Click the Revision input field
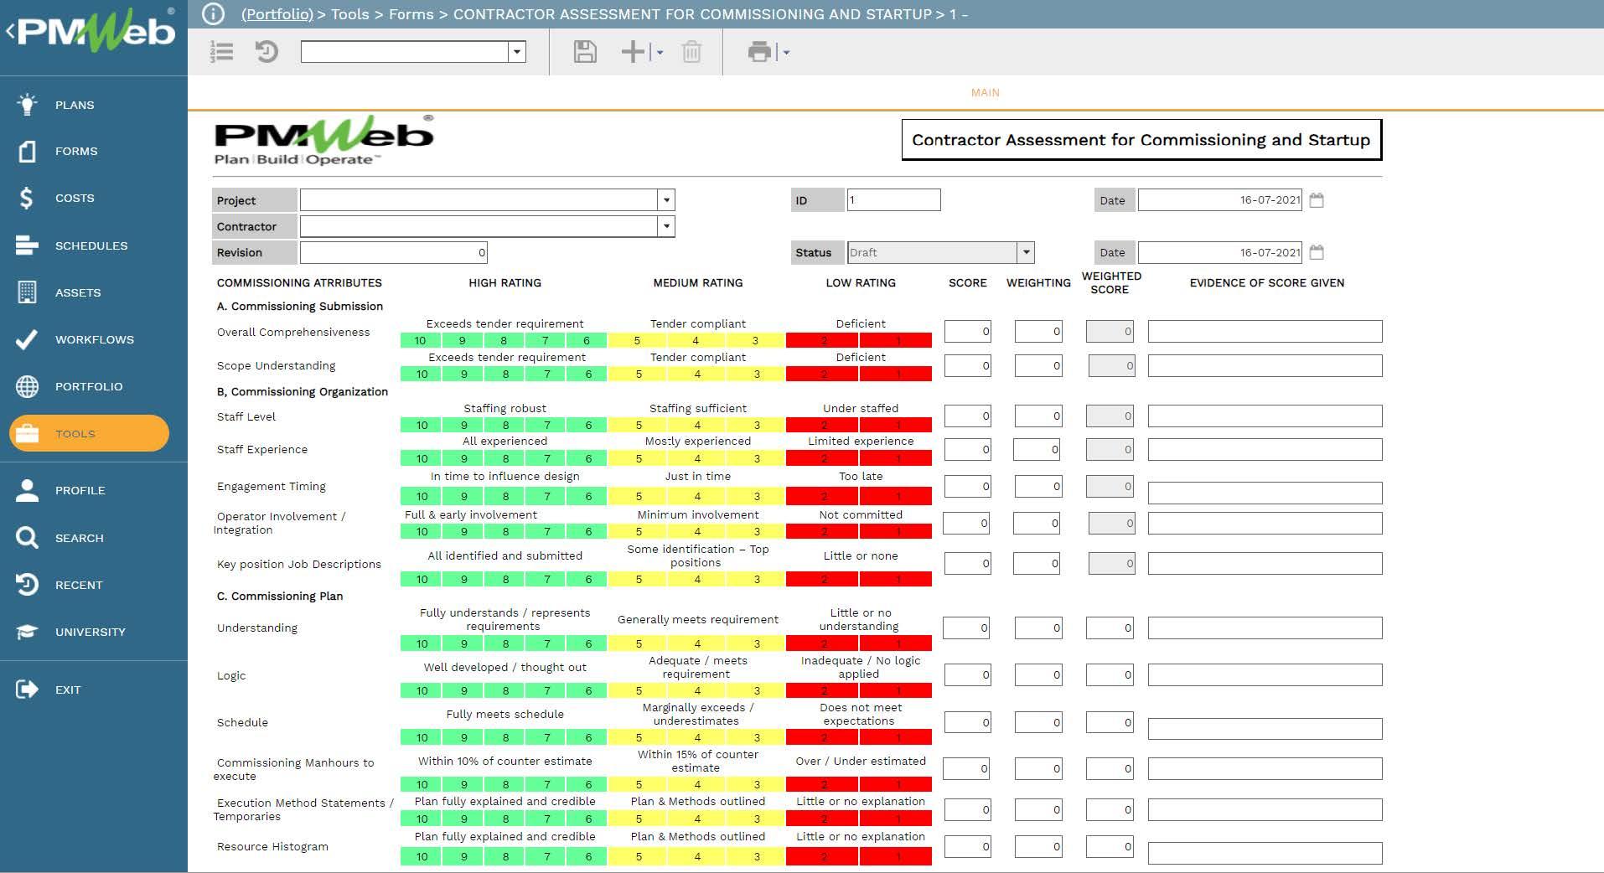This screenshot has width=1604, height=873. coord(393,252)
